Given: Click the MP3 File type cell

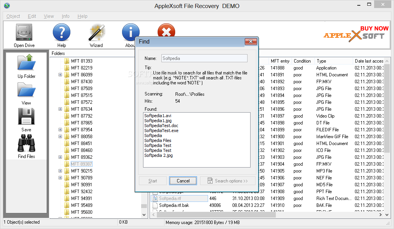Looking at the screenshot, I should (x=324, y=171).
